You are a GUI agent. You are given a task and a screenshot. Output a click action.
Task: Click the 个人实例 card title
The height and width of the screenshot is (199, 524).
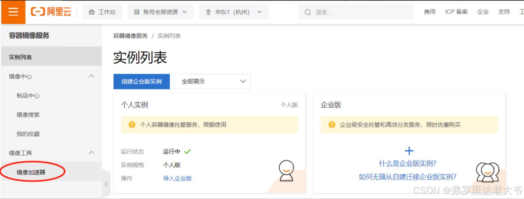coord(134,105)
